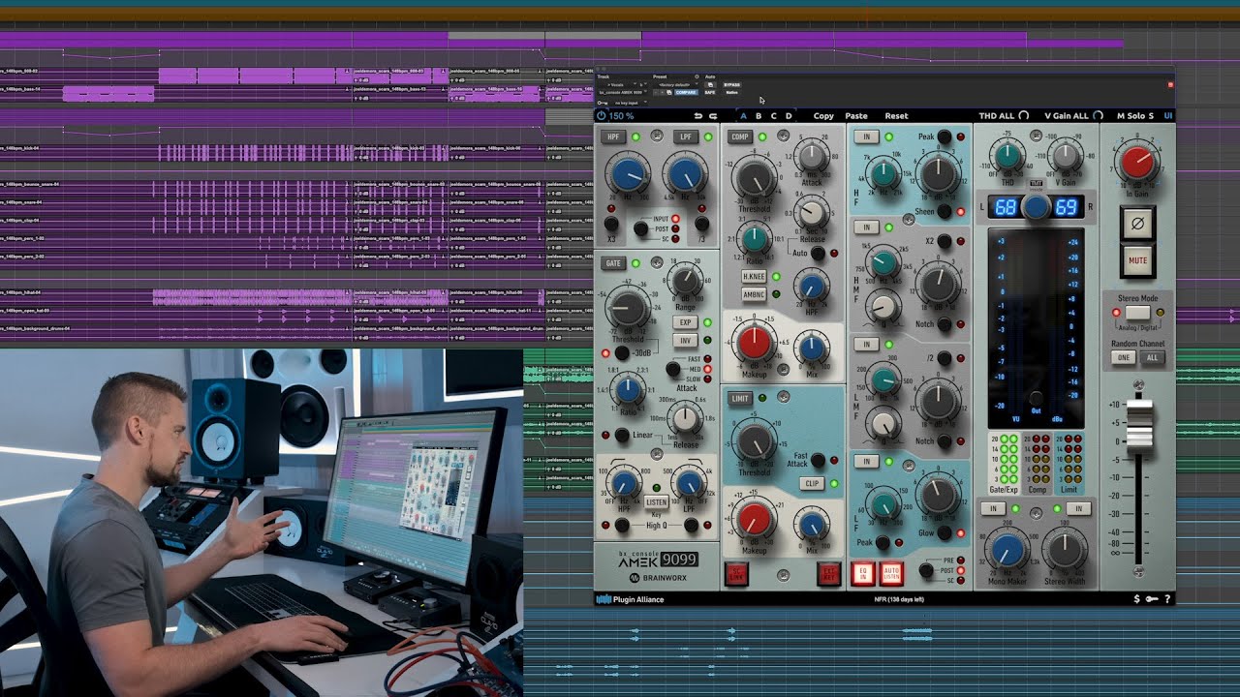This screenshot has width=1240, height=697.
Task: Click the left channel number display 68
Action: pyautogui.click(x=1005, y=207)
